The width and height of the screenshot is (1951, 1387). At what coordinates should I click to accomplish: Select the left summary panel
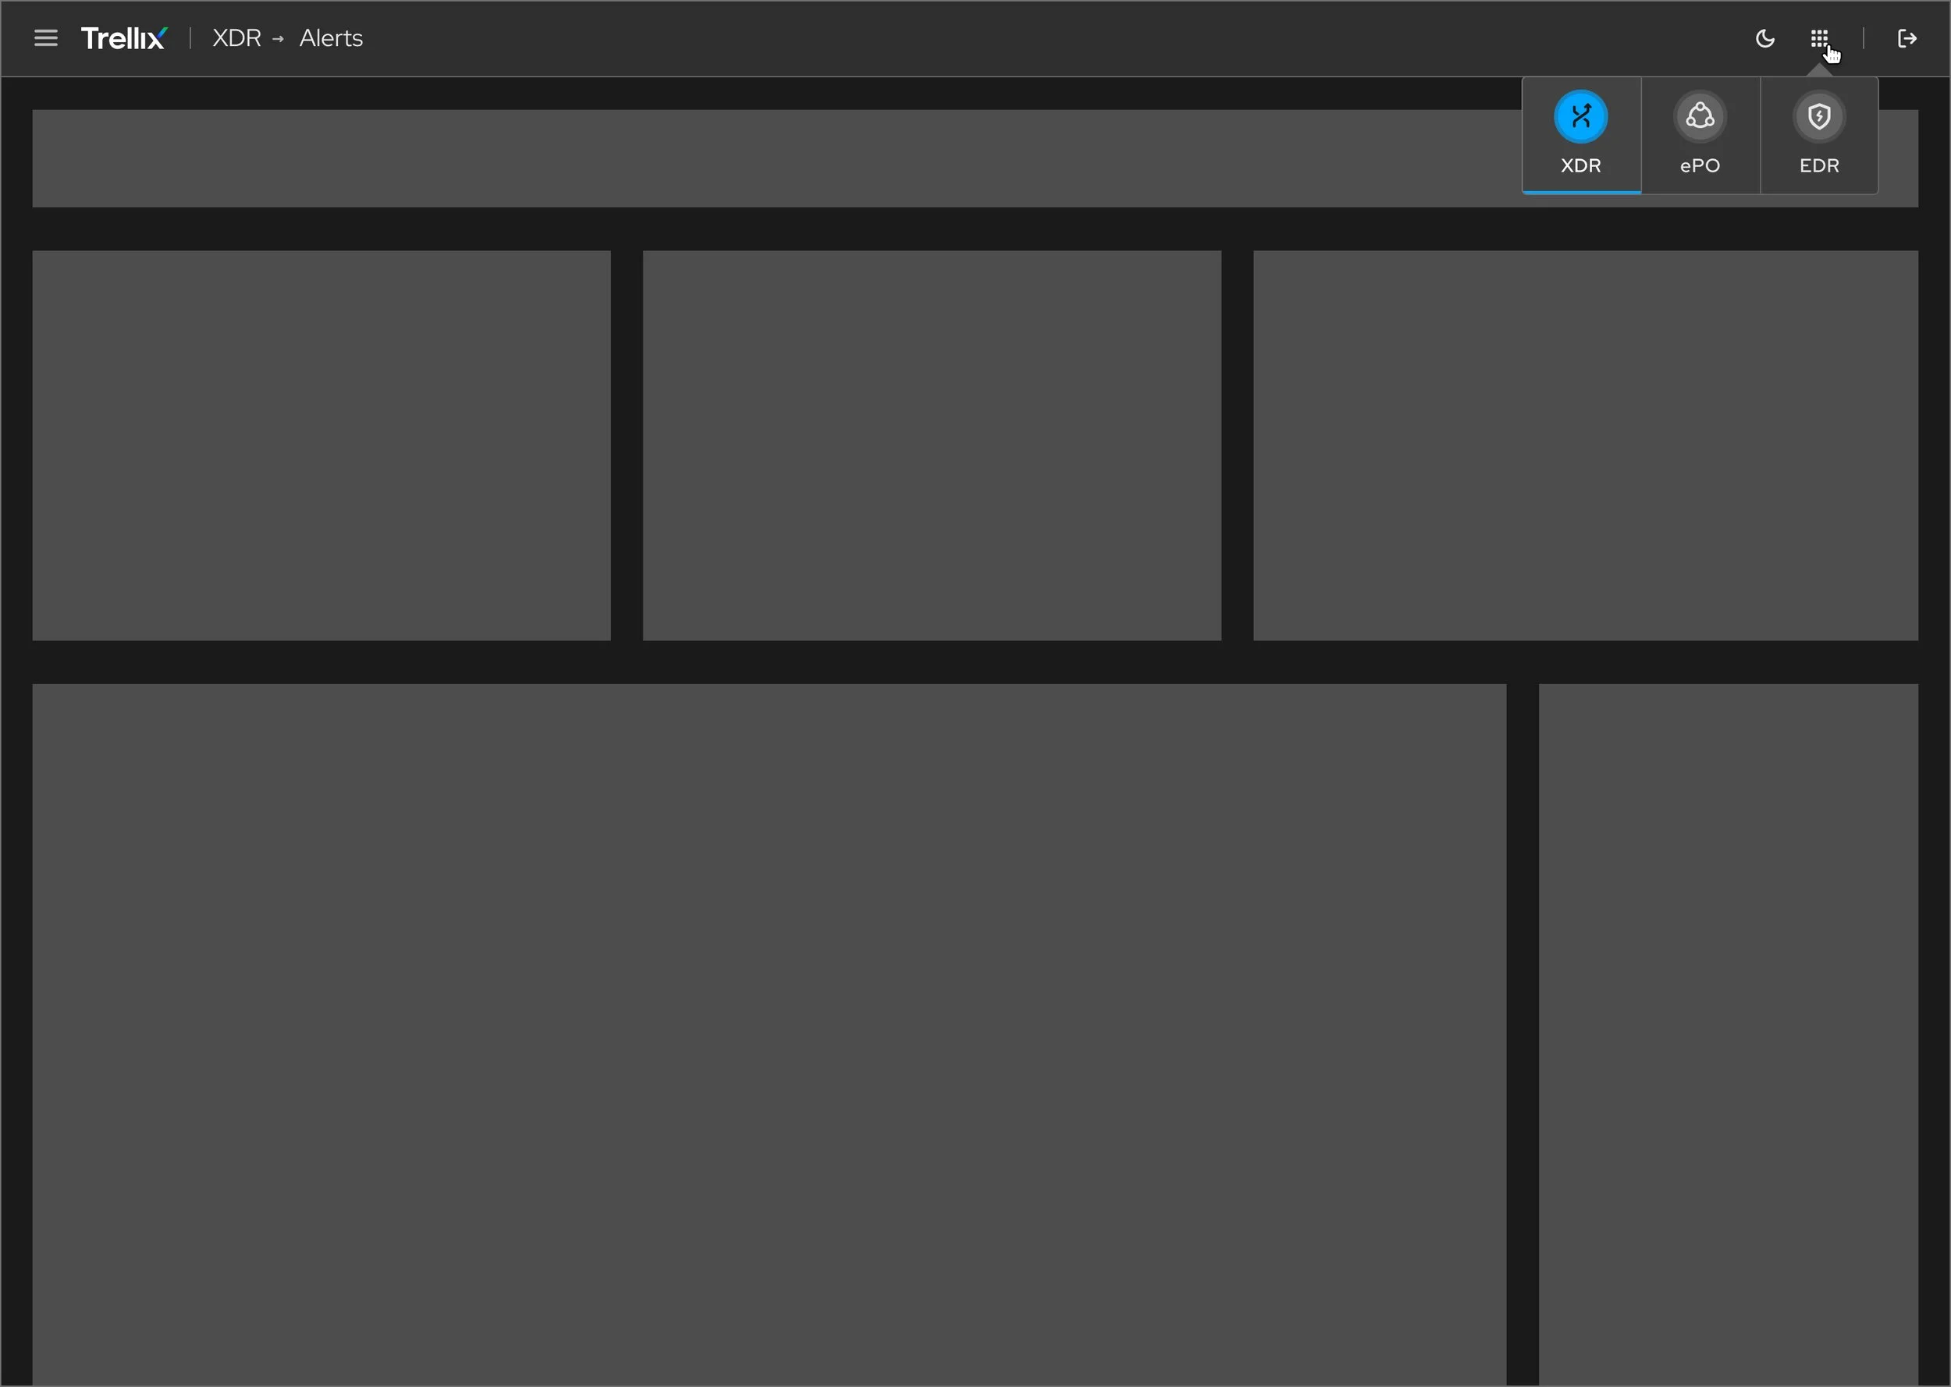[322, 445]
